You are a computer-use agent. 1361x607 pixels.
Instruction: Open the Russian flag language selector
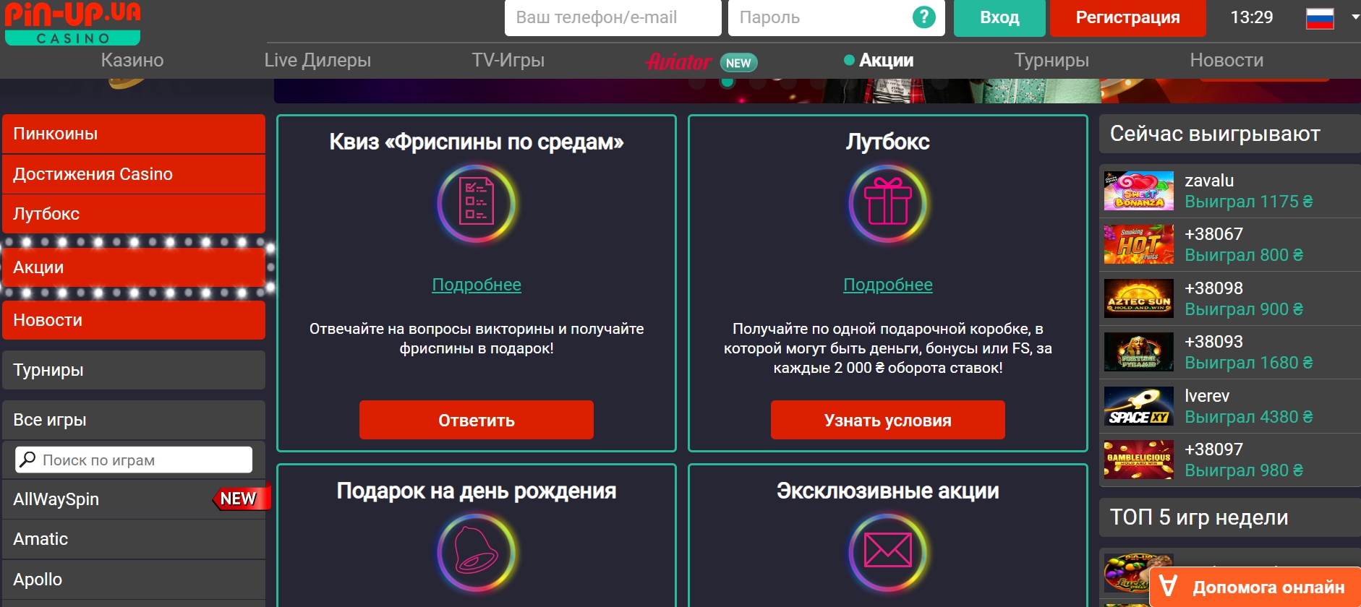pos(1320,18)
